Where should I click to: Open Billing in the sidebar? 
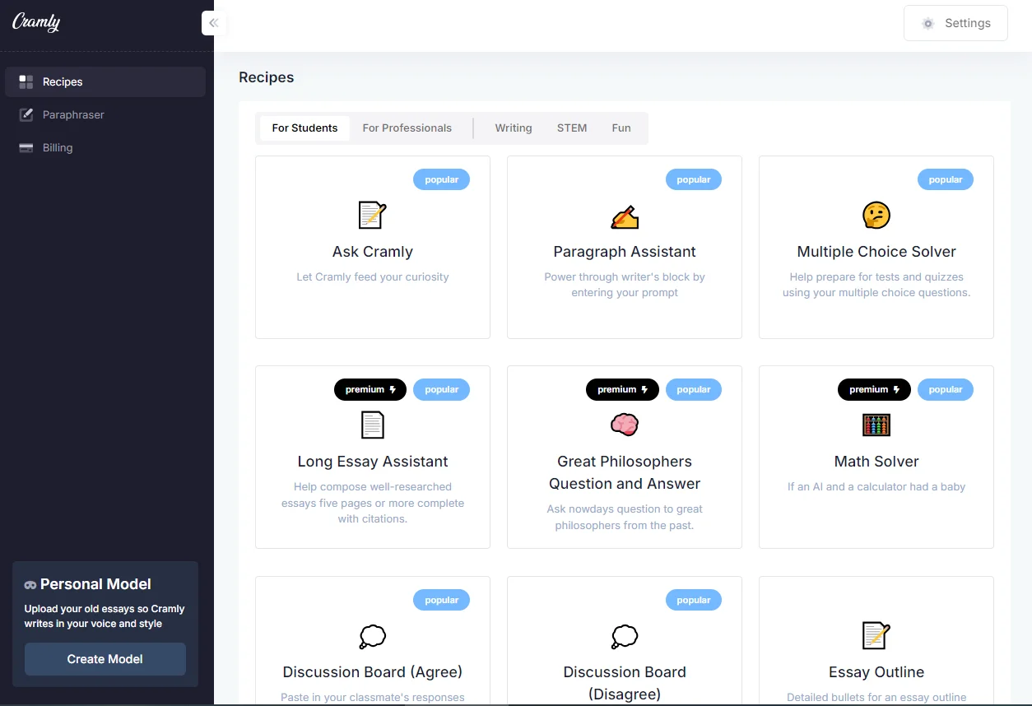(105, 147)
